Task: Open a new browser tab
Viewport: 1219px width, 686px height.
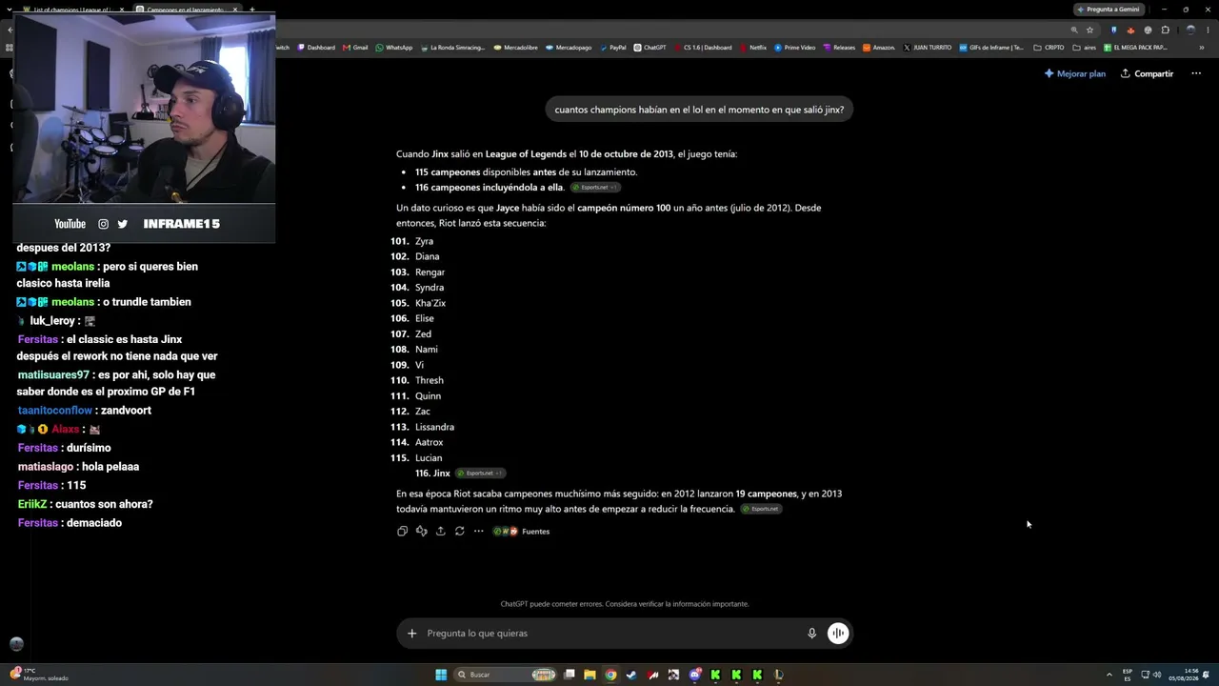Action: click(252, 10)
